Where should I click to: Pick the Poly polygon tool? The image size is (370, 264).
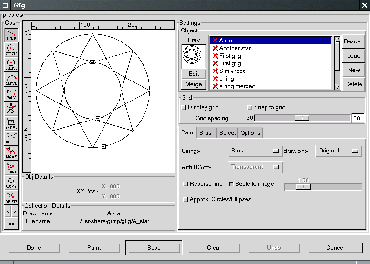[x=11, y=94]
